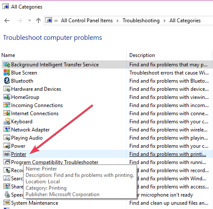Click the Bluetooth troubleshooter icon
Viewport: 213px width, 209px height.
(7, 81)
